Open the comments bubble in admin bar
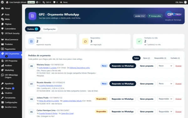This screenshot has height=118, width=188. coord(54,2)
